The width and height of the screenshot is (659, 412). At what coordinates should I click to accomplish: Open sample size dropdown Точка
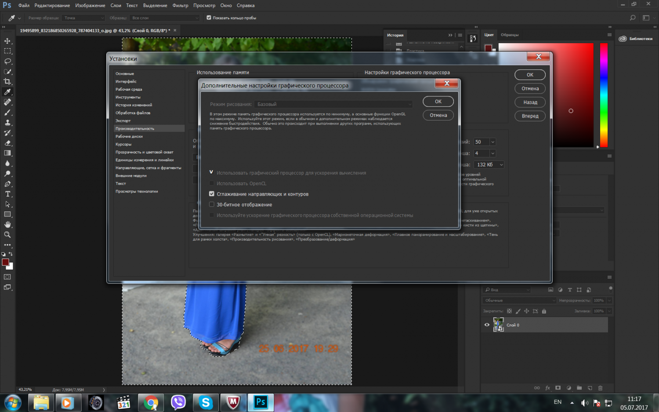coord(83,18)
